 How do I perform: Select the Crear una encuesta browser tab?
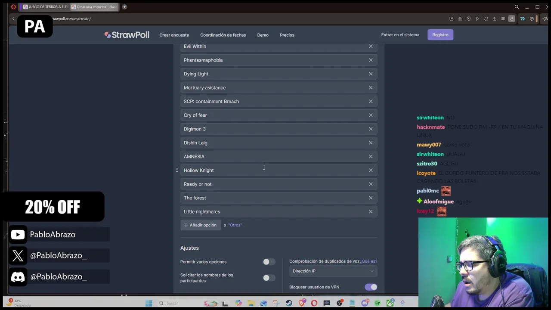pyautogui.click(x=95, y=7)
